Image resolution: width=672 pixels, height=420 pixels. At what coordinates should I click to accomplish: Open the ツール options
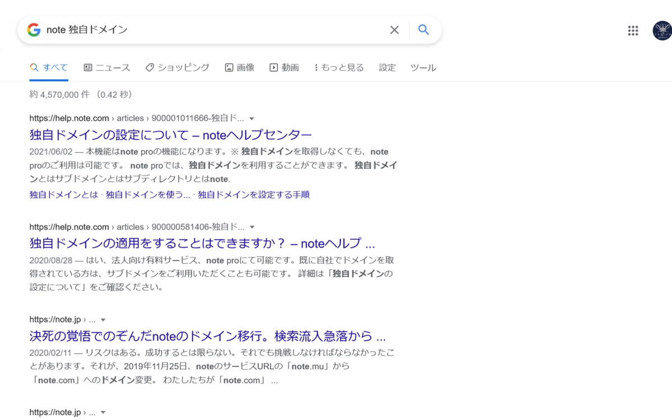pyautogui.click(x=423, y=68)
